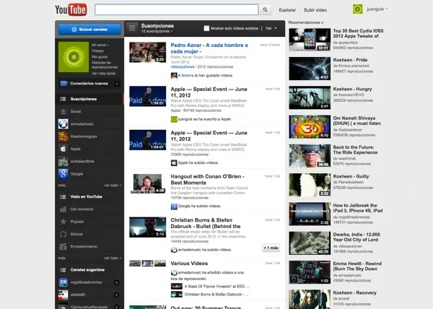Click the 'Buscar canales' button
The width and height of the screenshot is (433, 309).
[x=89, y=30]
